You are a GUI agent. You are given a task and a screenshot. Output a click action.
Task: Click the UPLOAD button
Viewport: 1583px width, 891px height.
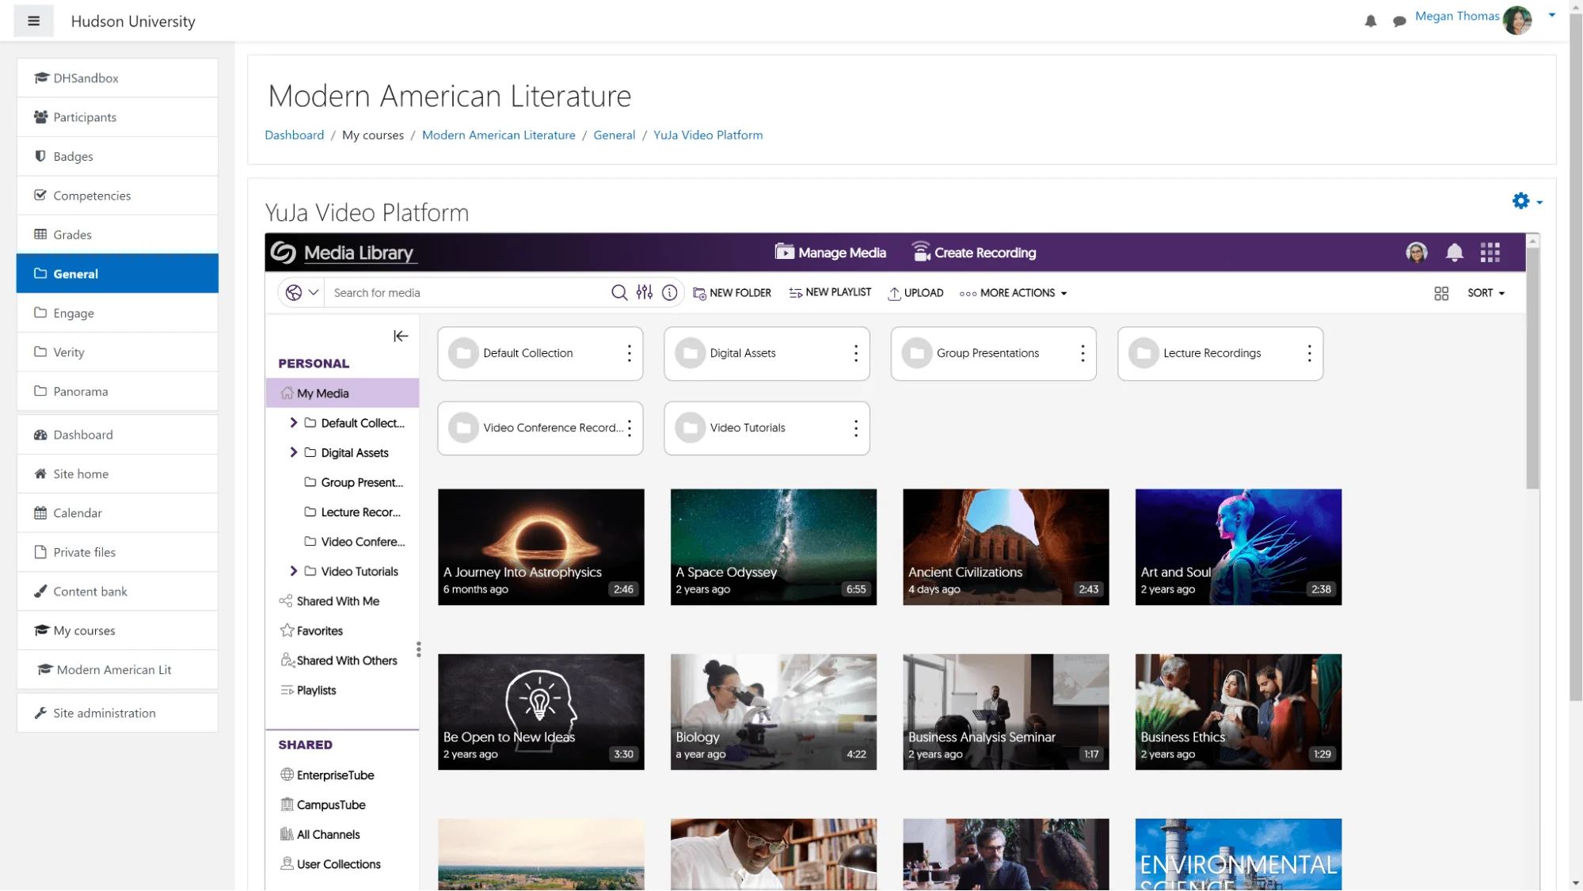point(915,293)
